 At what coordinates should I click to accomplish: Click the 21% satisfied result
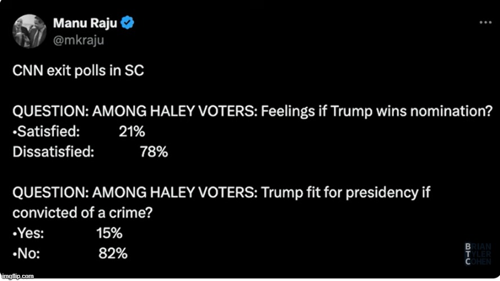[x=132, y=132]
